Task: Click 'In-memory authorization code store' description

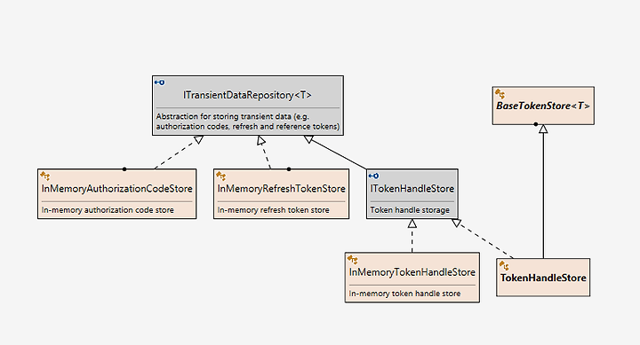Action: coord(108,210)
